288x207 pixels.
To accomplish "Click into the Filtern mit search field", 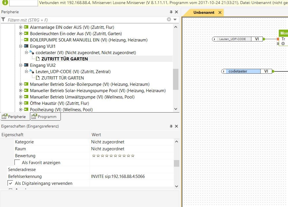I will coord(86,20).
